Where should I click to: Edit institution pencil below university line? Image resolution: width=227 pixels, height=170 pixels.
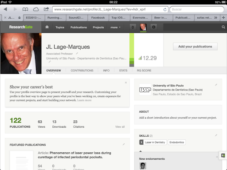click(50, 62)
